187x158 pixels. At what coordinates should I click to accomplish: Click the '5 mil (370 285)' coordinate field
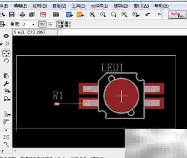(35, 32)
